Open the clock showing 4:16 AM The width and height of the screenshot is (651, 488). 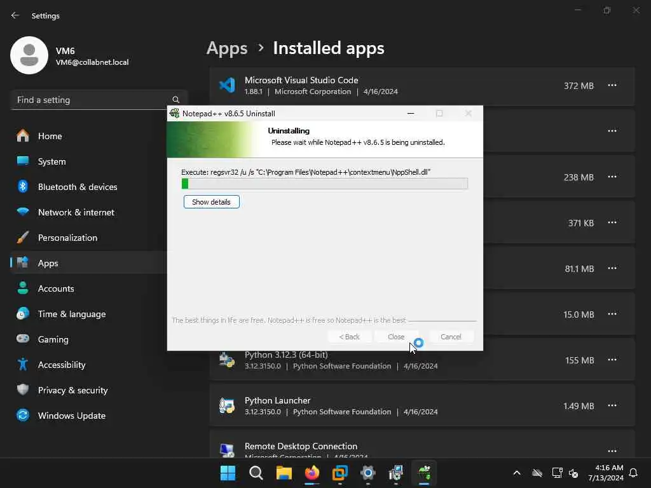pos(606,473)
